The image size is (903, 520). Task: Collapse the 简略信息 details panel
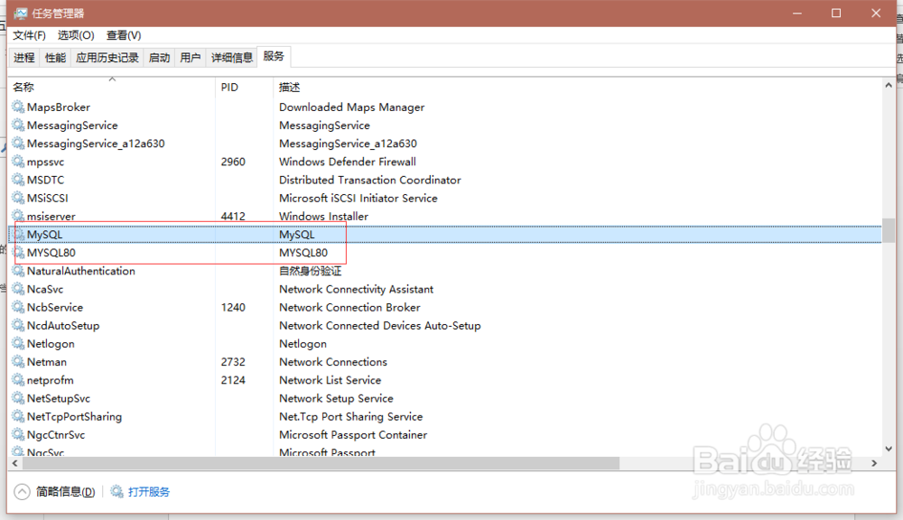coord(20,491)
